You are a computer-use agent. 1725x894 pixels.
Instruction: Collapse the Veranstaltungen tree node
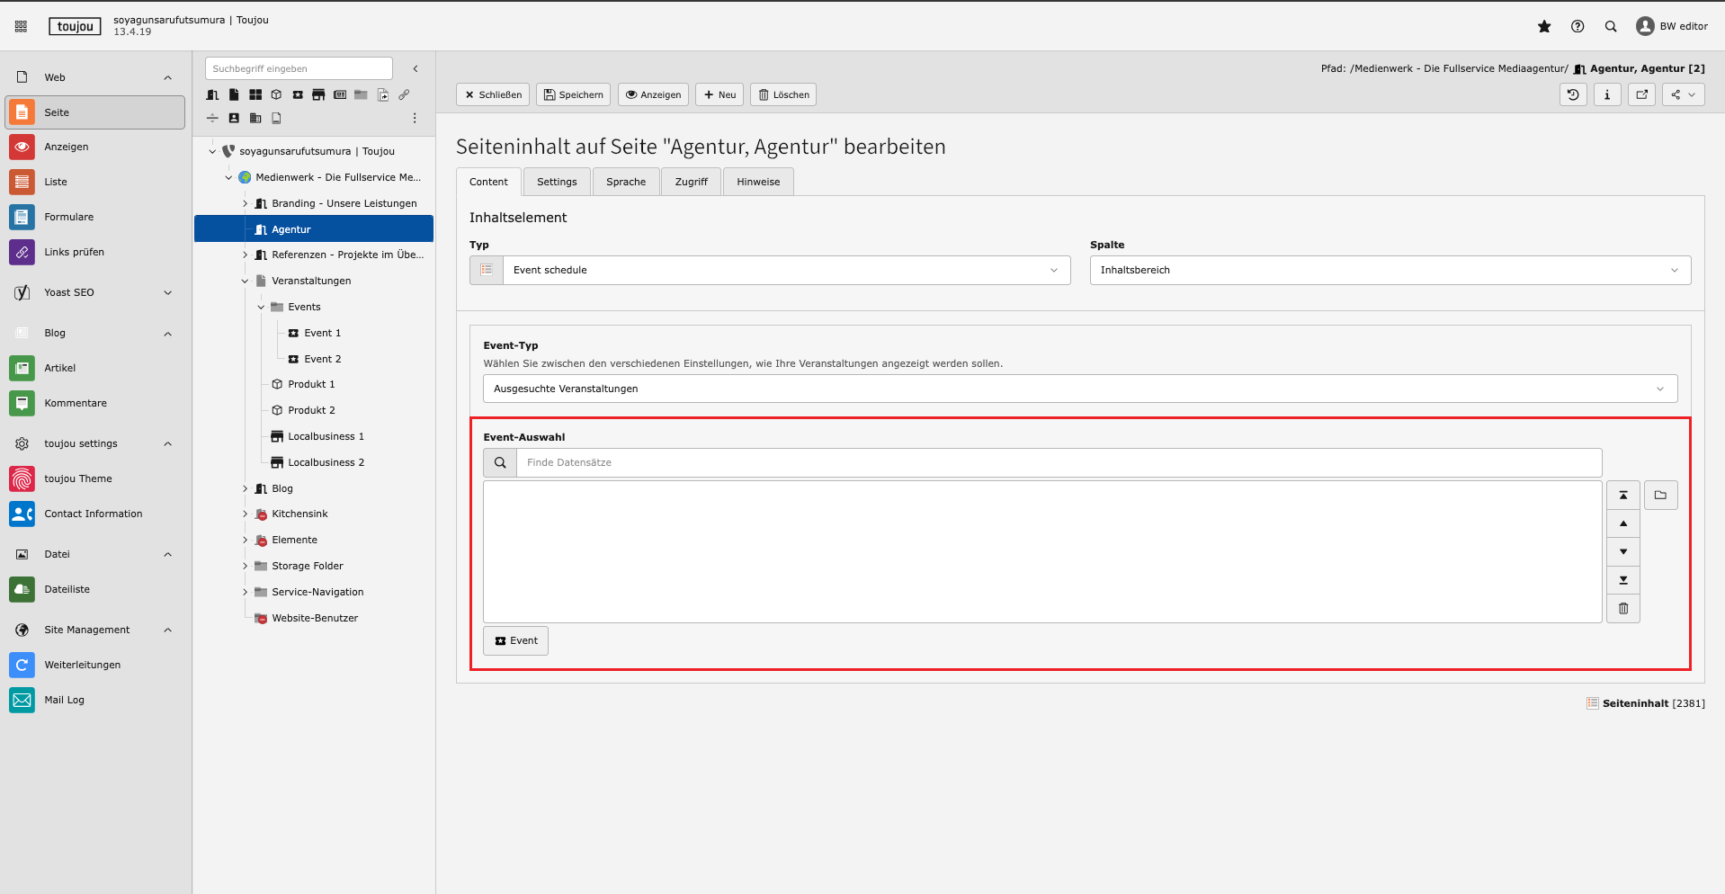(245, 282)
